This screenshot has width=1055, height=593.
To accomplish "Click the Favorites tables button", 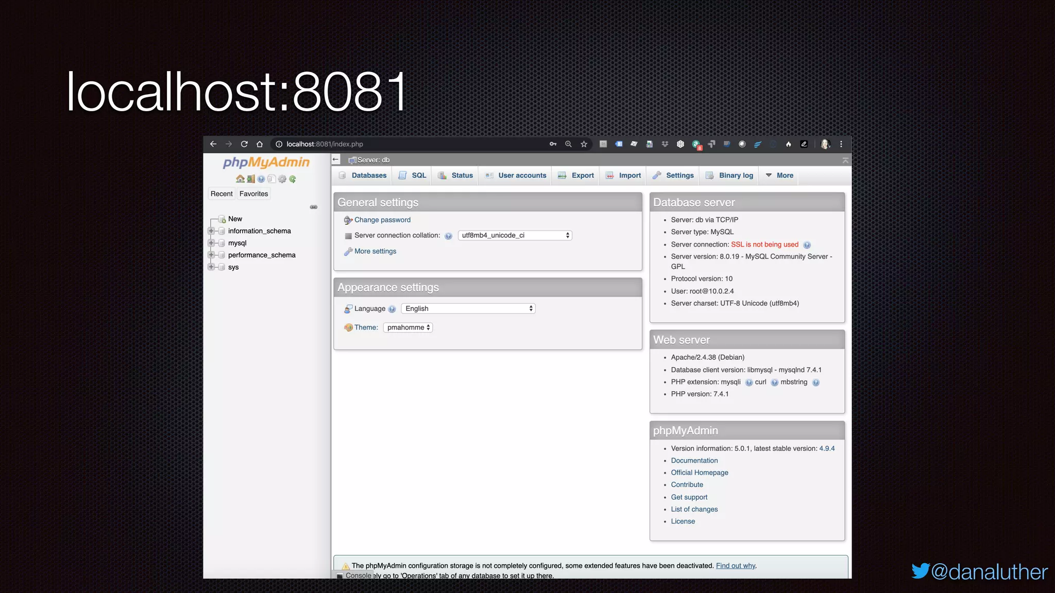I will (x=253, y=194).
